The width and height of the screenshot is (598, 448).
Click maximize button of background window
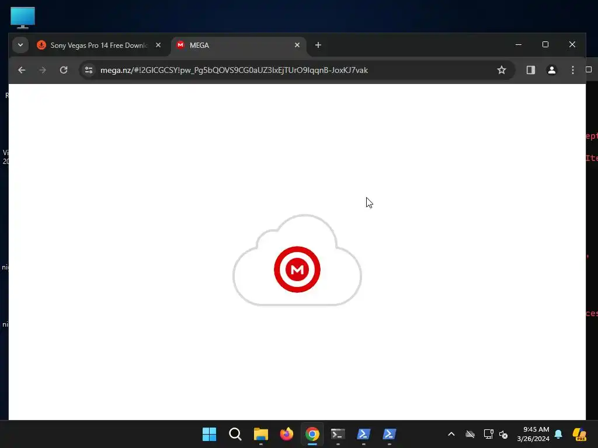pos(589,69)
